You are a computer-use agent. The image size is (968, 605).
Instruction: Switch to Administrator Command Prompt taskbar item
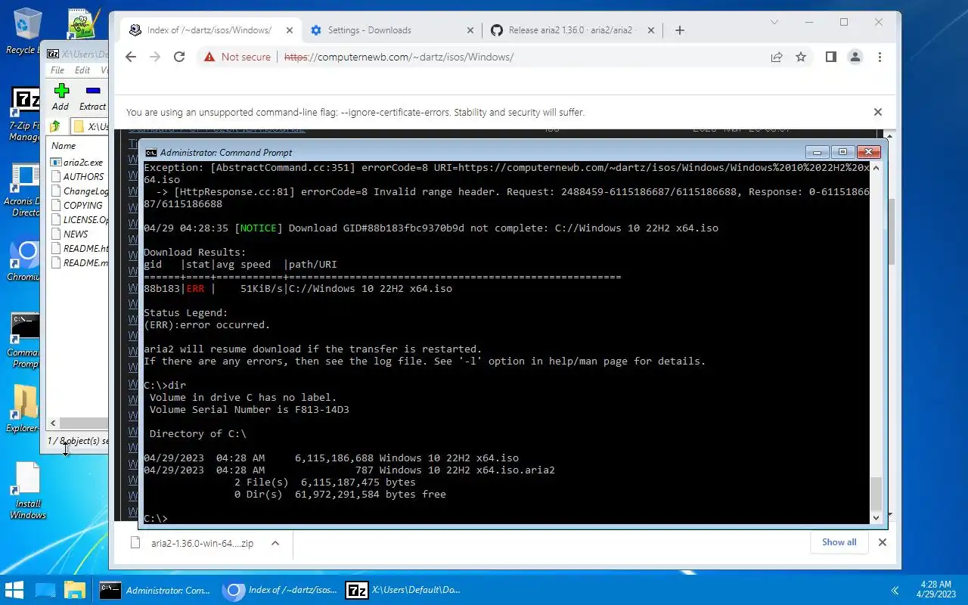coord(155,590)
